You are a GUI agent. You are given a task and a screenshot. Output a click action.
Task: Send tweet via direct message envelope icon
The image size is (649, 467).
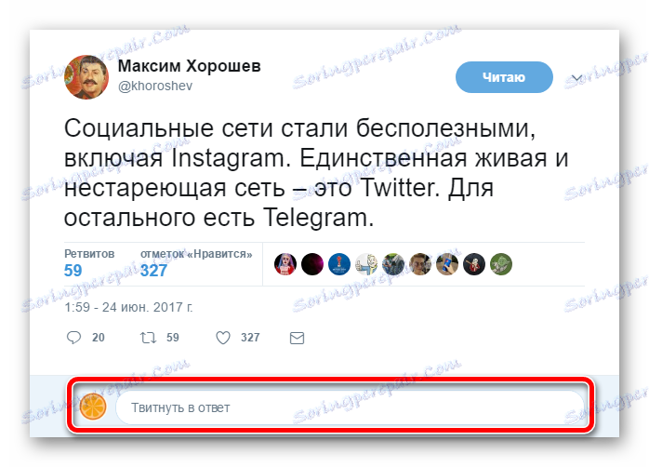pos(297,338)
